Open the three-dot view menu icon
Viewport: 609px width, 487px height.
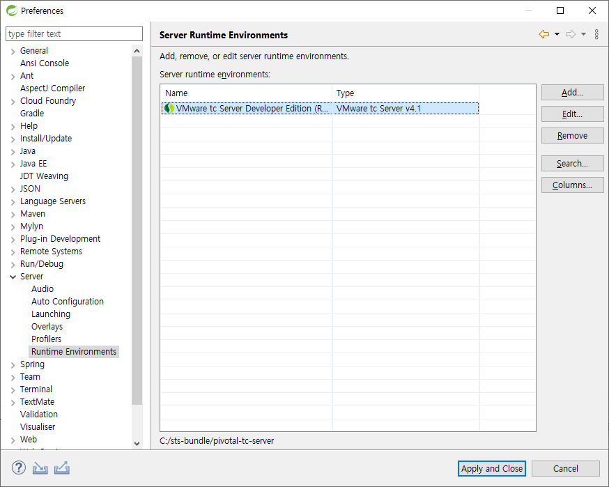pyautogui.click(x=596, y=35)
